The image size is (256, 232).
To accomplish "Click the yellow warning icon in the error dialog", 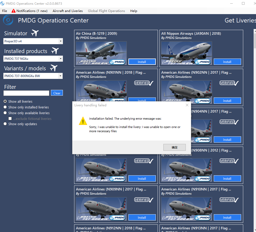I will [x=83, y=121].
